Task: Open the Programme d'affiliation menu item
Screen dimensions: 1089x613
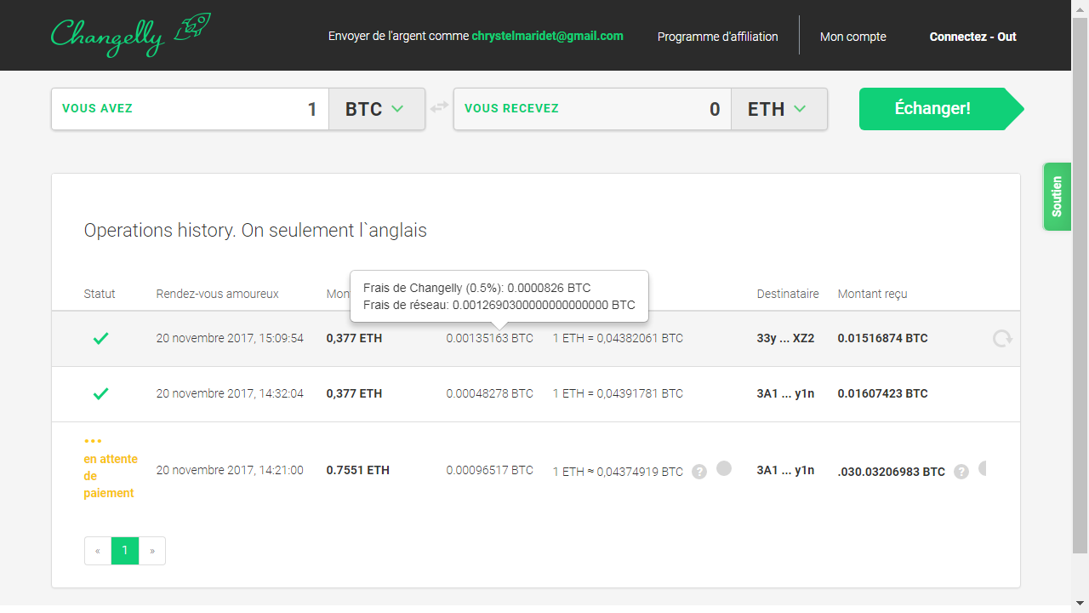Action: coord(717,37)
